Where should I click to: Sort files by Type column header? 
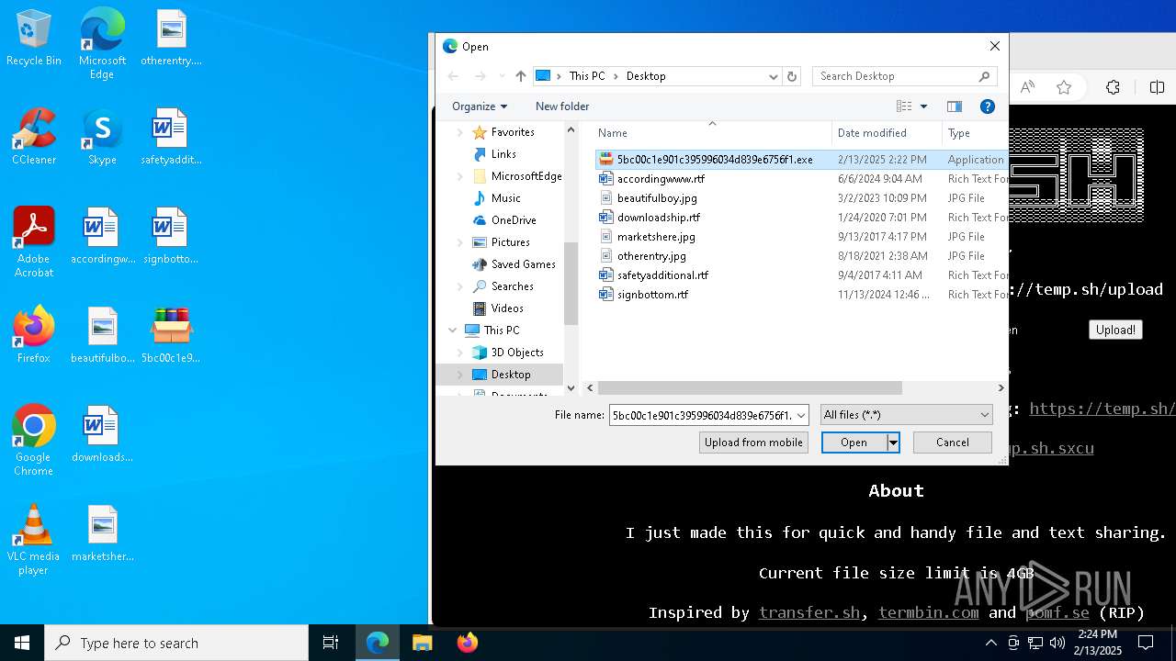[975, 133]
